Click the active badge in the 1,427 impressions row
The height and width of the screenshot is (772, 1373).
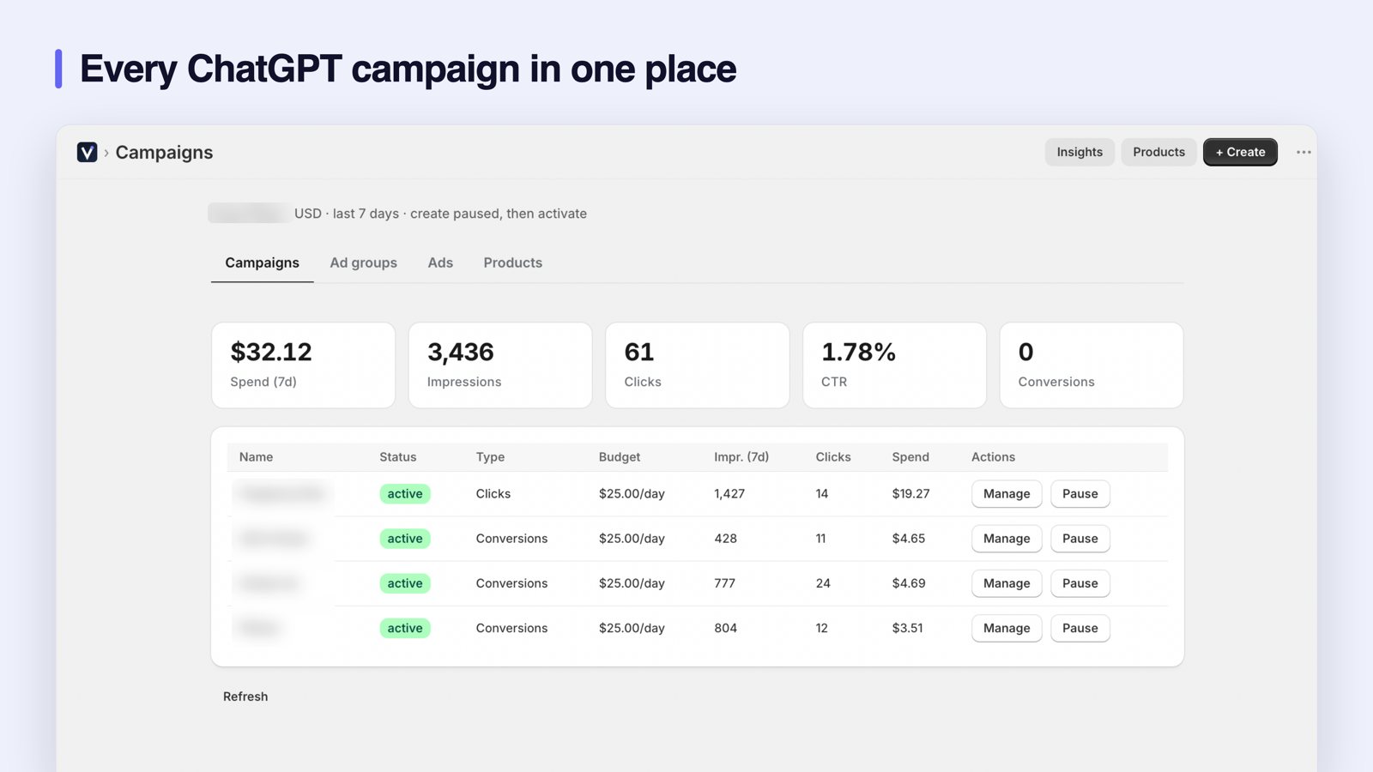pyautogui.click(x=405, y=493)
